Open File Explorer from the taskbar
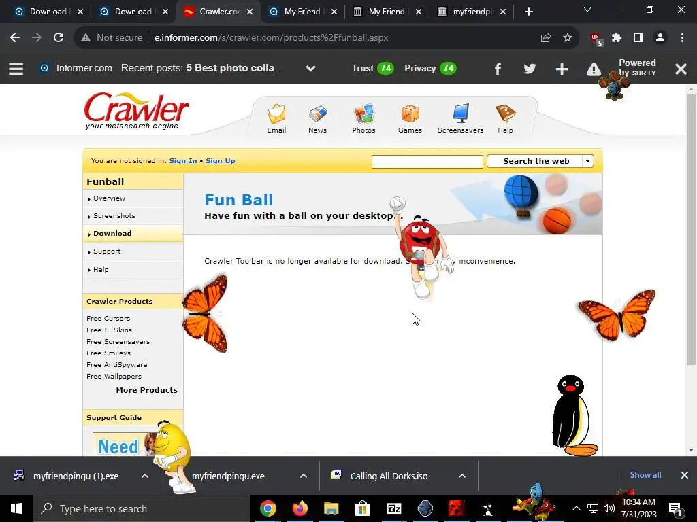 tap(331, 508)
